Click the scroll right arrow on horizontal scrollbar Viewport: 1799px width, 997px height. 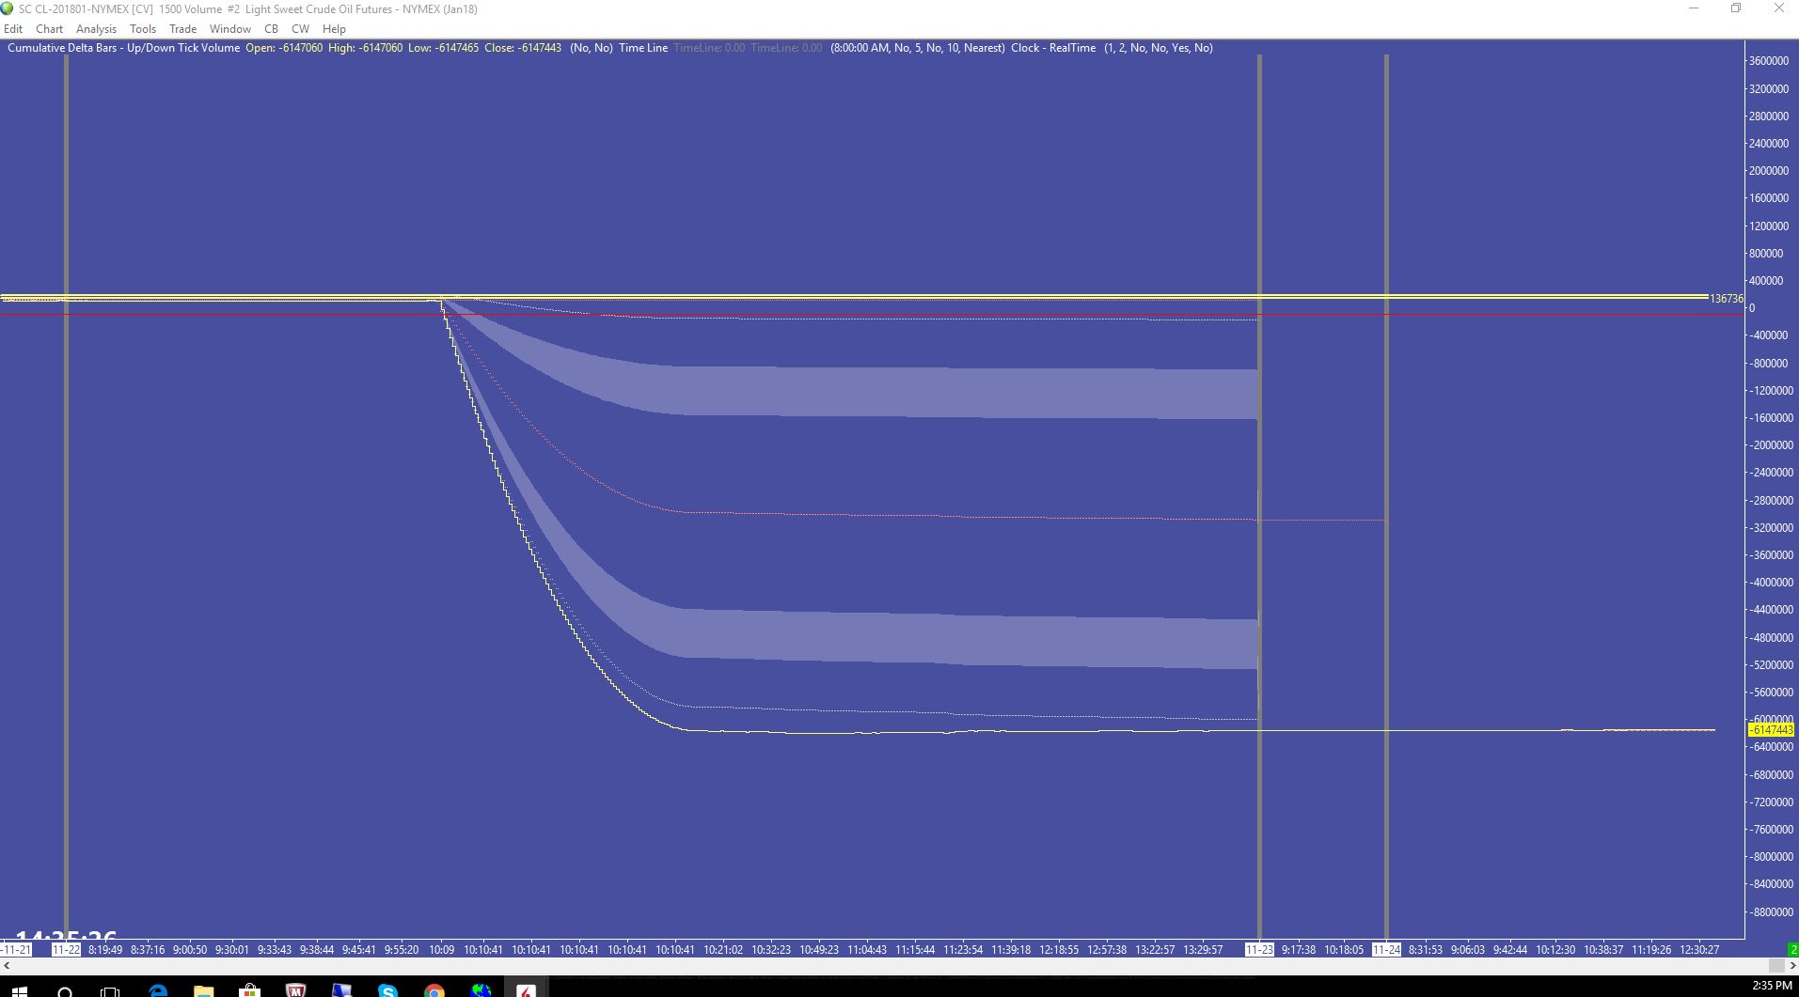(x=1792, y=965)
